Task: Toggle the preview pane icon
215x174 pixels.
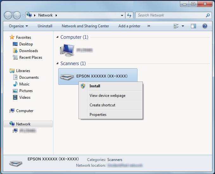Action: 193,26
